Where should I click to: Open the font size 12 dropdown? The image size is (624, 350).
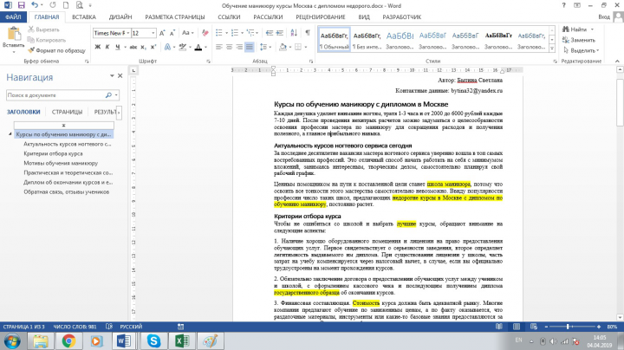153,33
